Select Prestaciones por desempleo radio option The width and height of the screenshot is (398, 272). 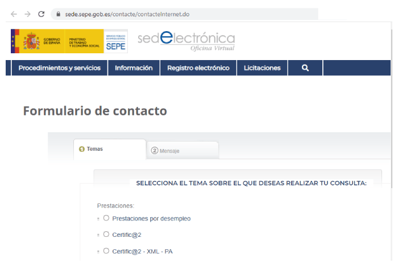tap(106, 218)
